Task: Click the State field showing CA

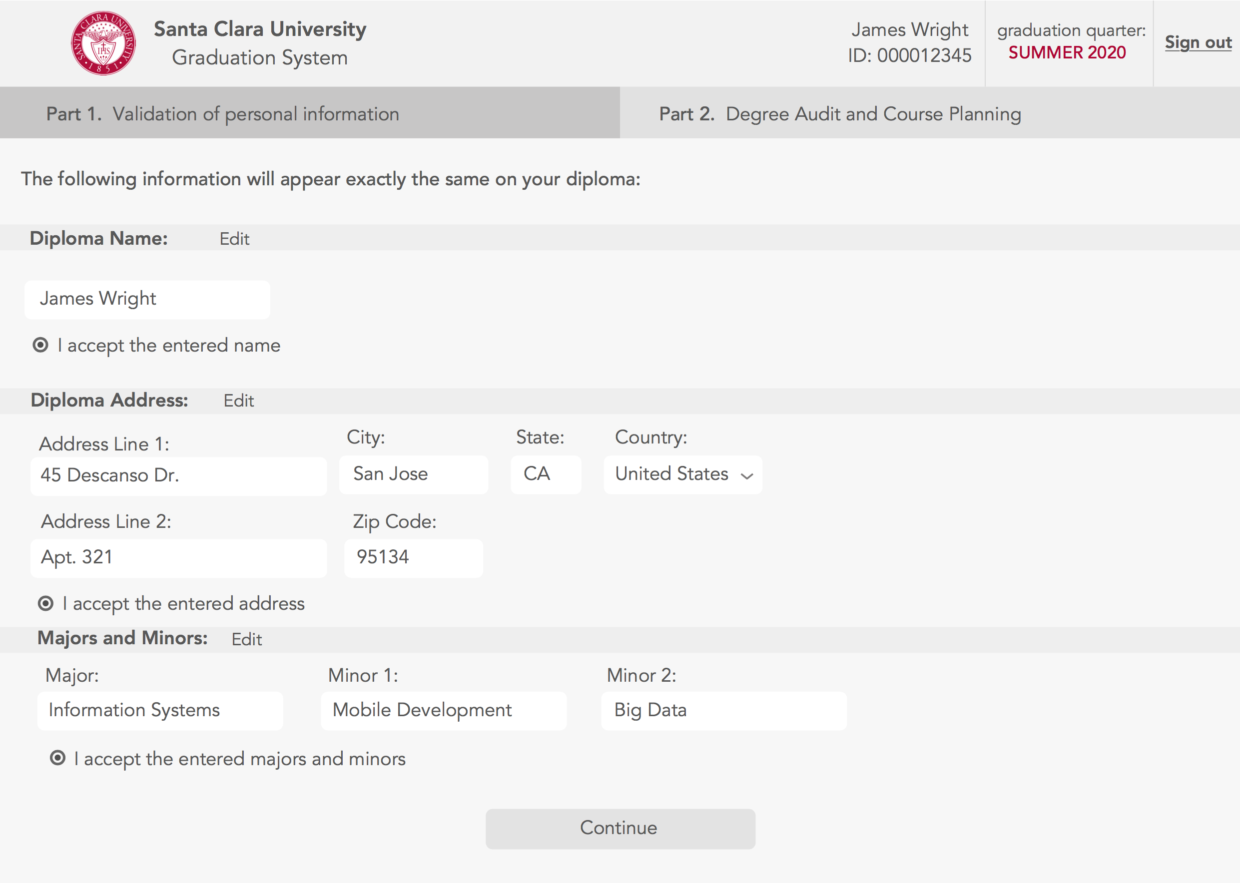Action: tap(546, 473)
